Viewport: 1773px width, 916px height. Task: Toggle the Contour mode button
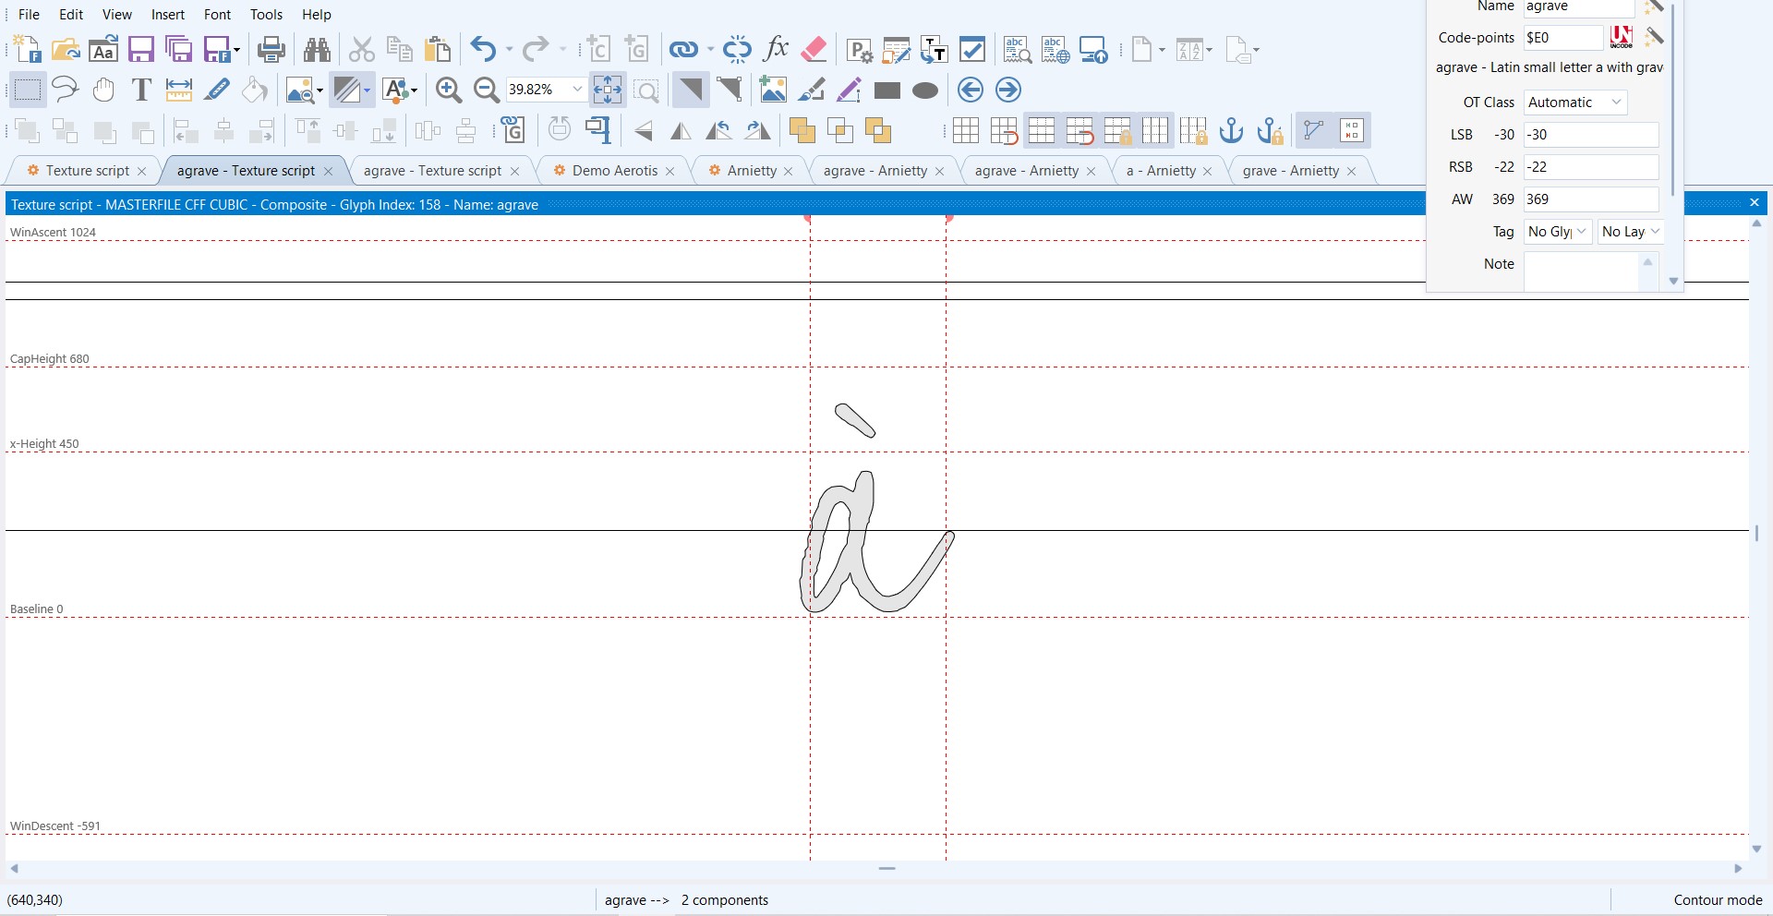(x=690, y=90)
